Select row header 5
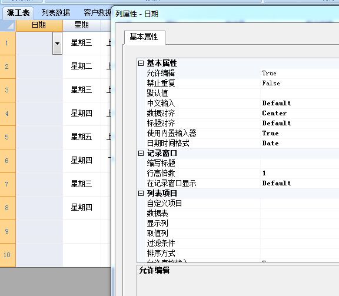The width and height of the screenshot is (339, 296). click(8, 137)
